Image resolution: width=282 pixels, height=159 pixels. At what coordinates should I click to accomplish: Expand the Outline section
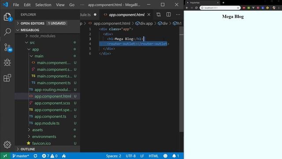48,149
